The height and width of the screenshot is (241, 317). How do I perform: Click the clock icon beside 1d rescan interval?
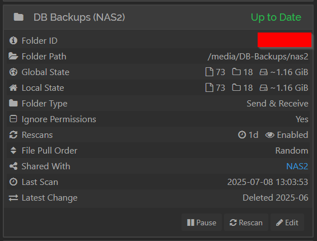point(242,135)
